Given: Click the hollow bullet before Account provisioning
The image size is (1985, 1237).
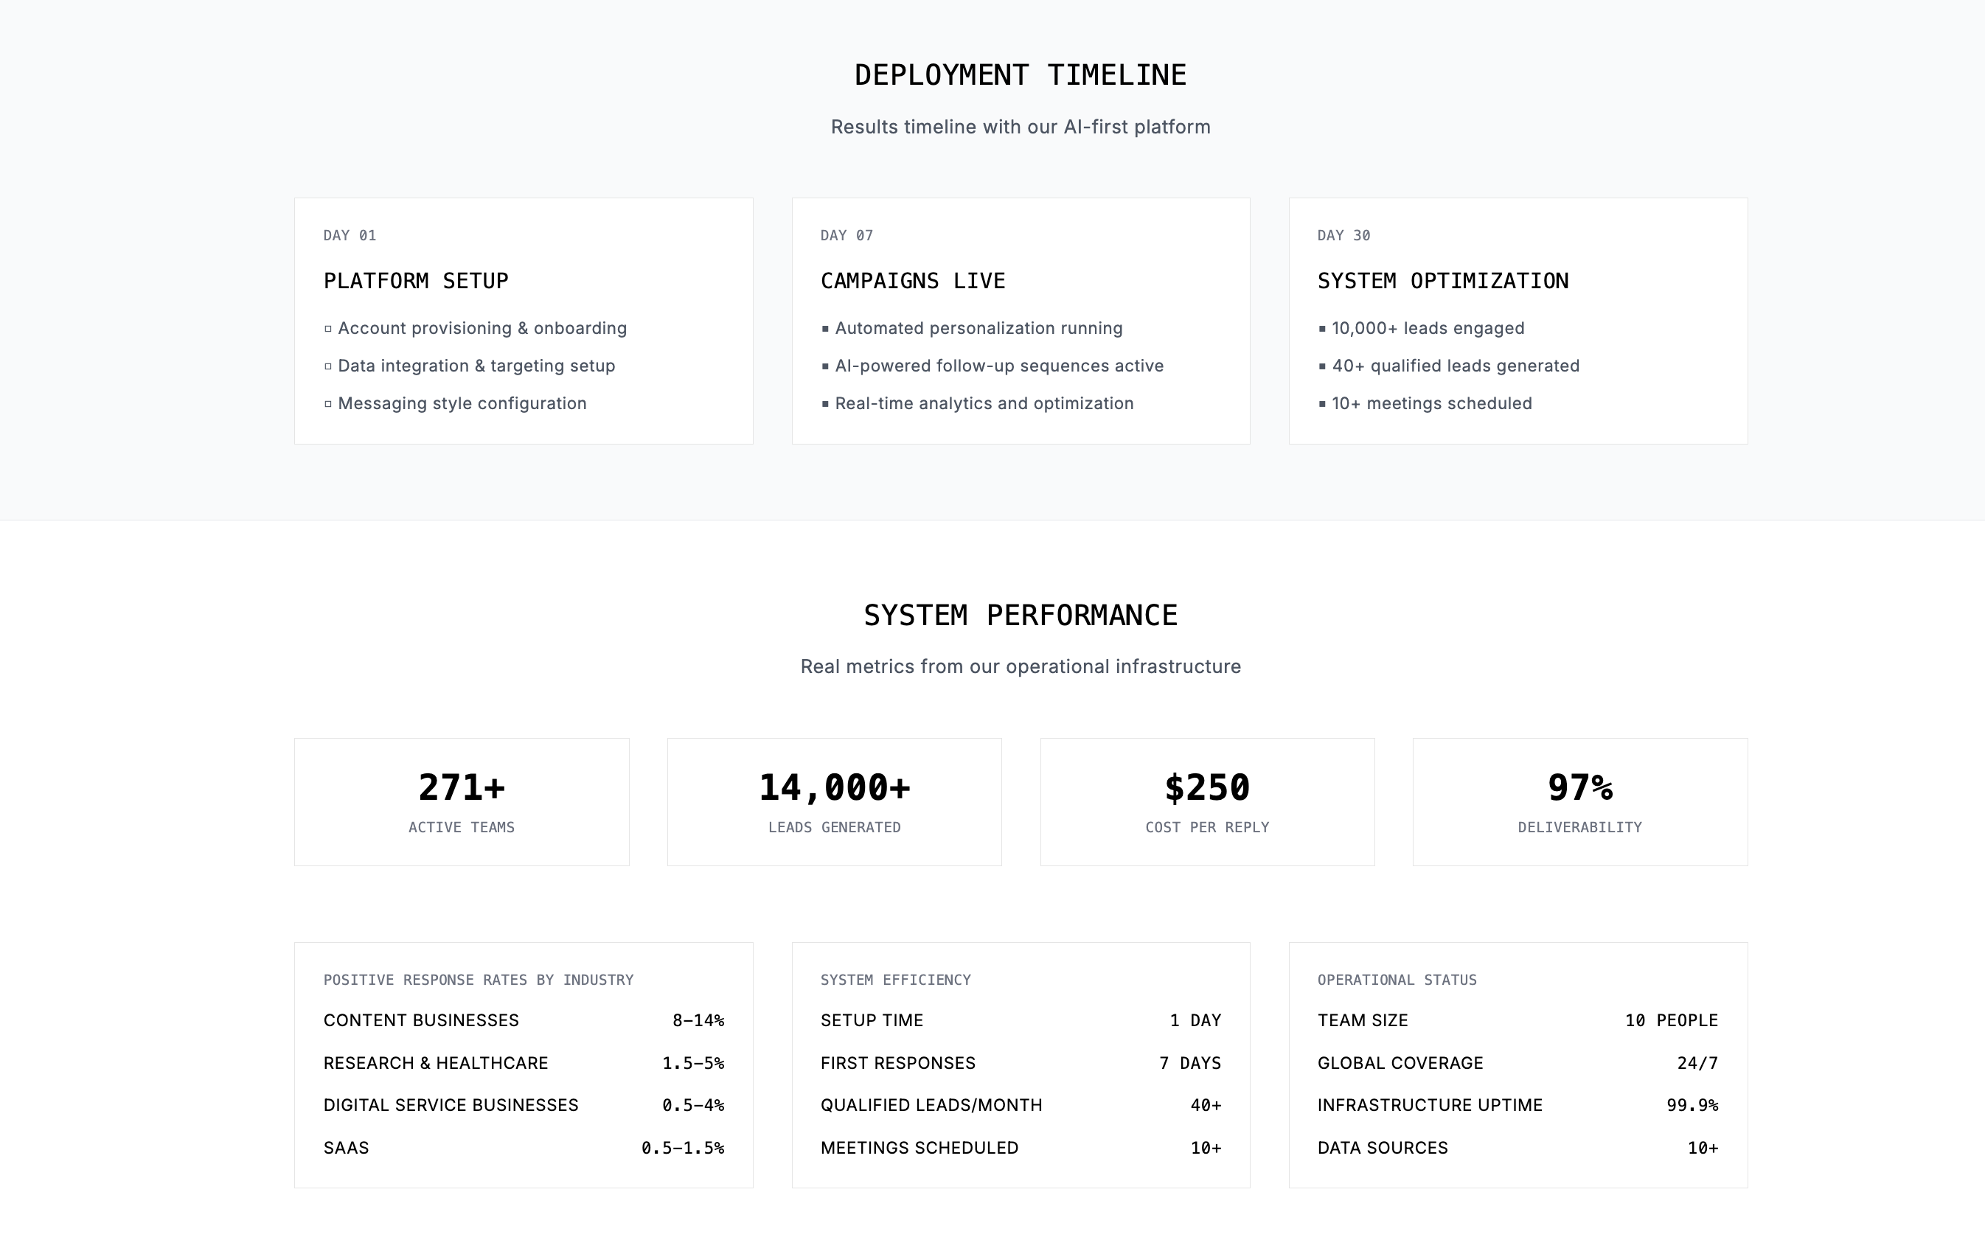Looking at the screenshot, I should coord(328,329).
